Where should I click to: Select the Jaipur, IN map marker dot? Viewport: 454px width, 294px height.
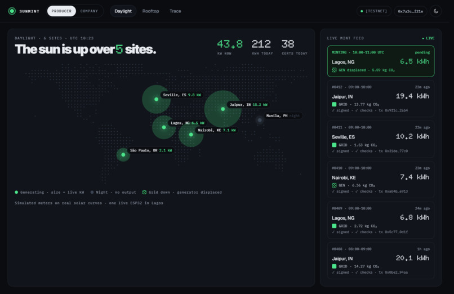222,109
